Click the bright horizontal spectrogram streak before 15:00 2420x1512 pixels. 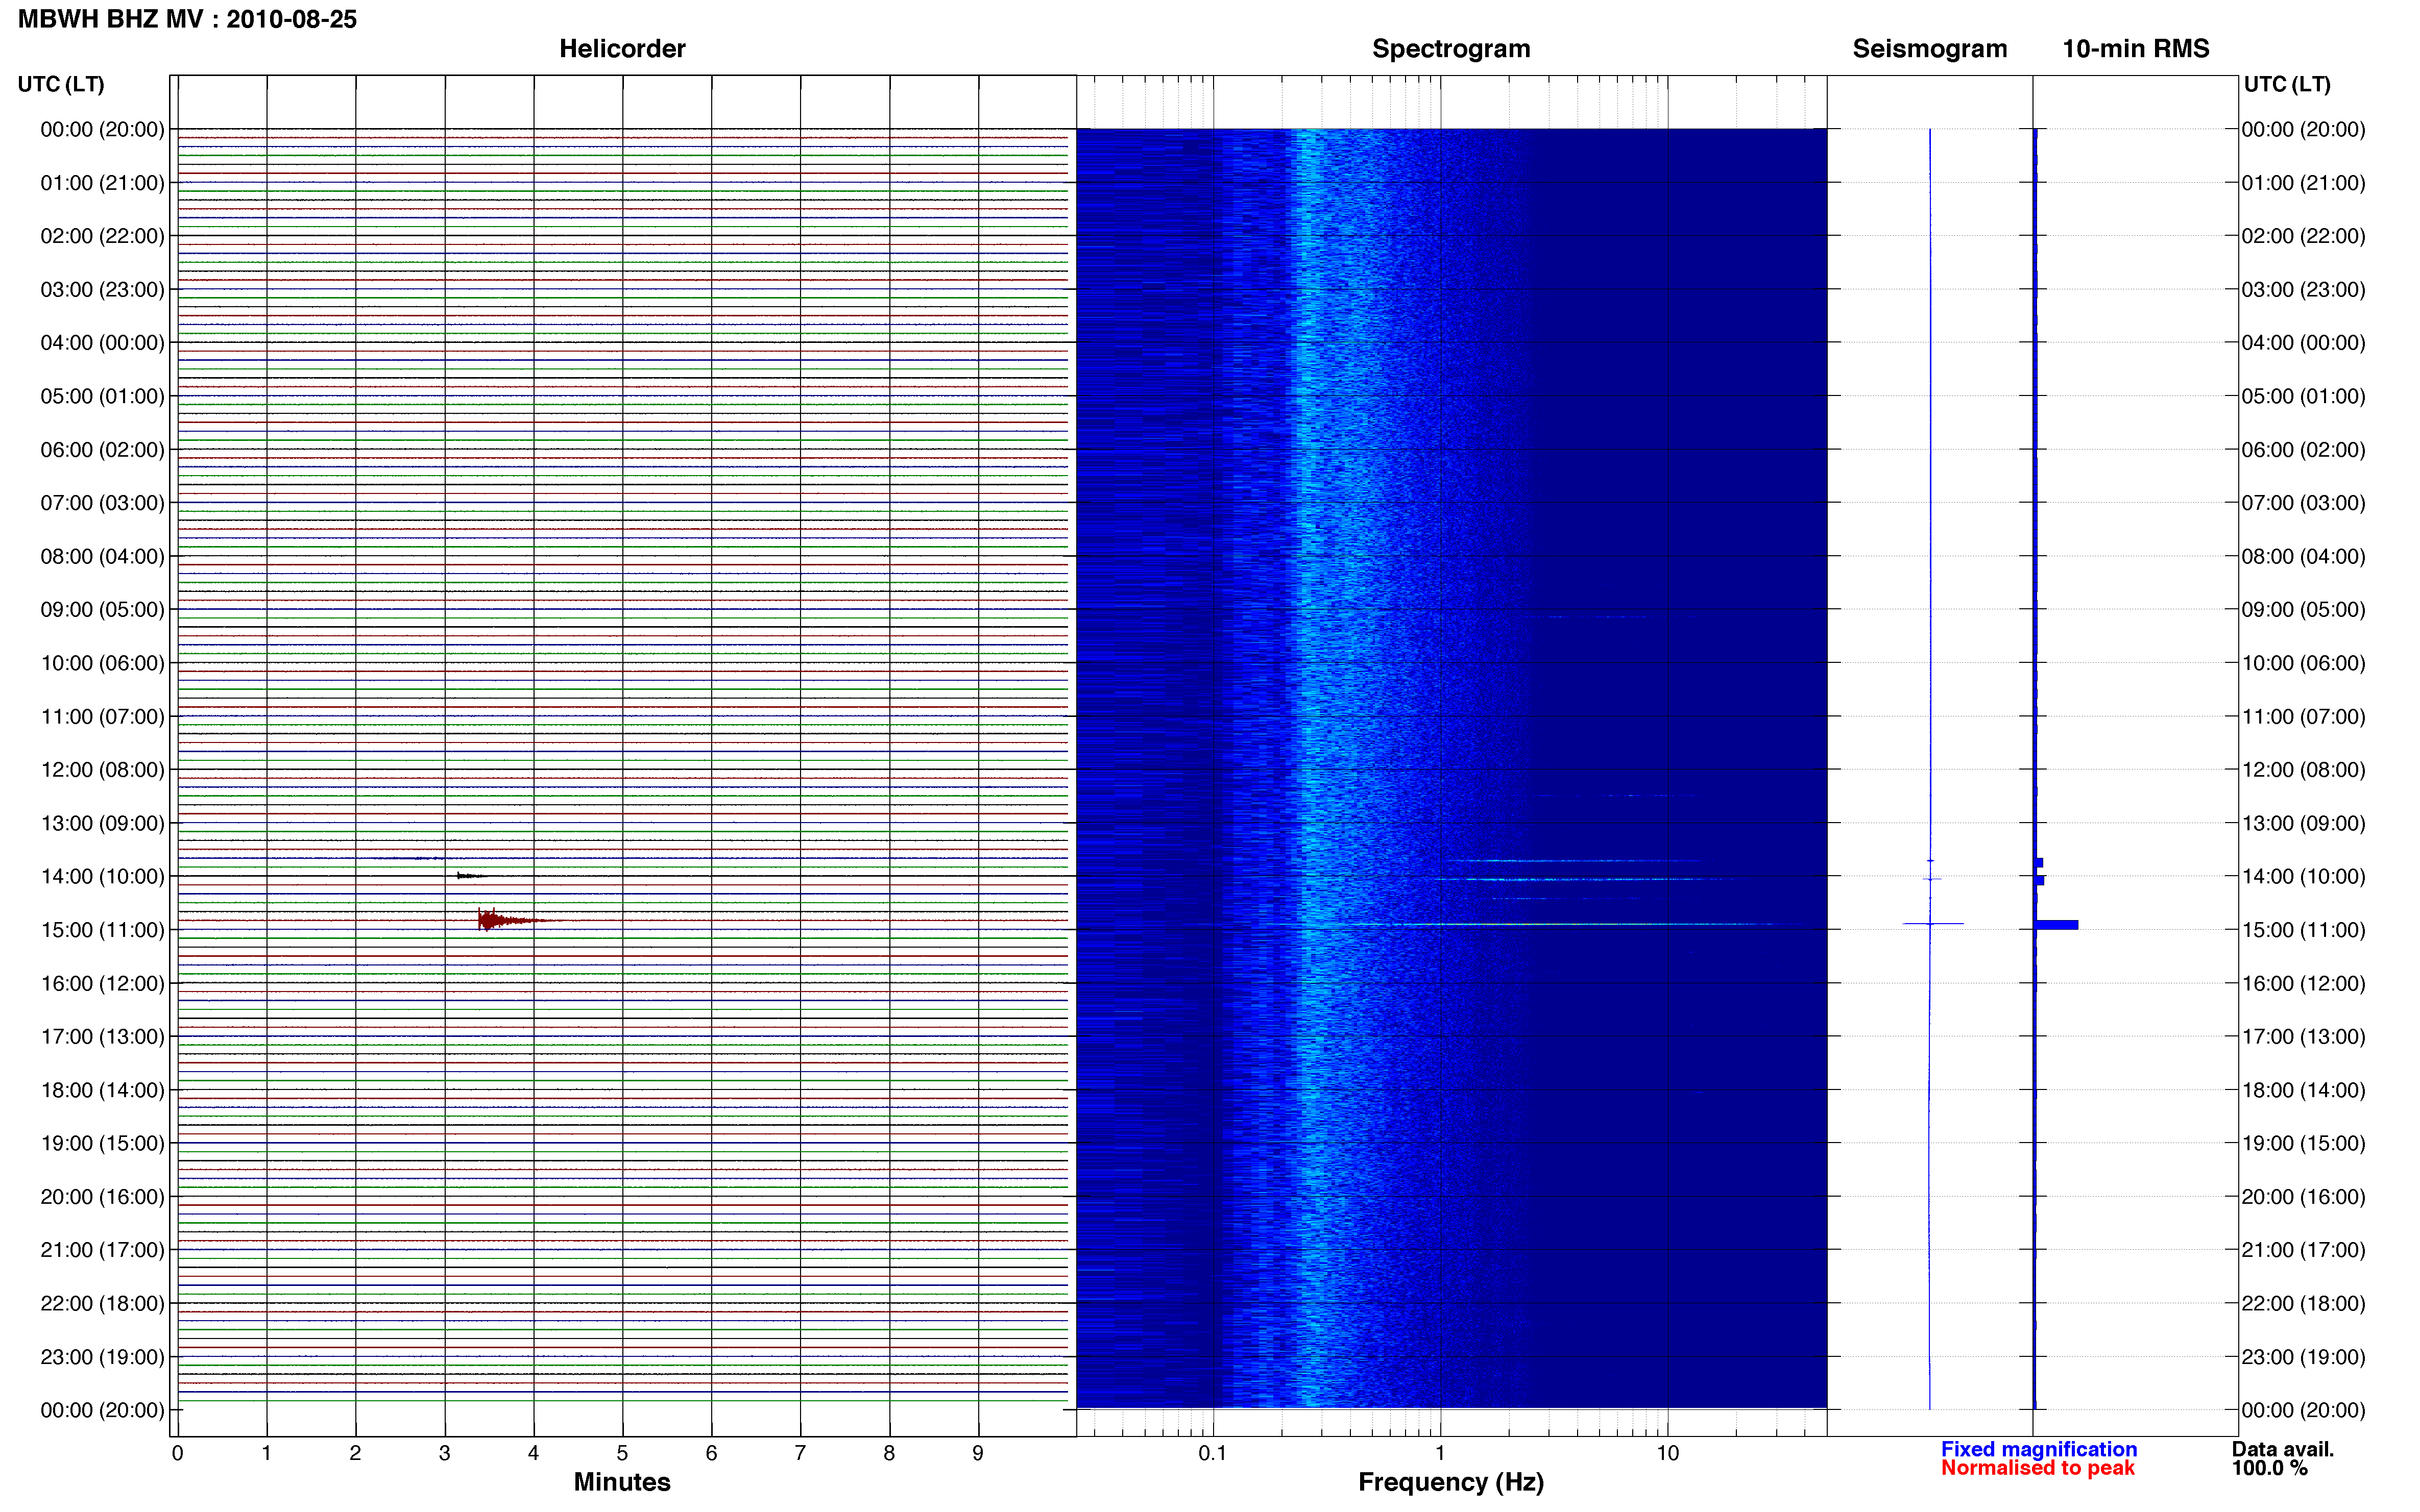tap(1591, 924)
